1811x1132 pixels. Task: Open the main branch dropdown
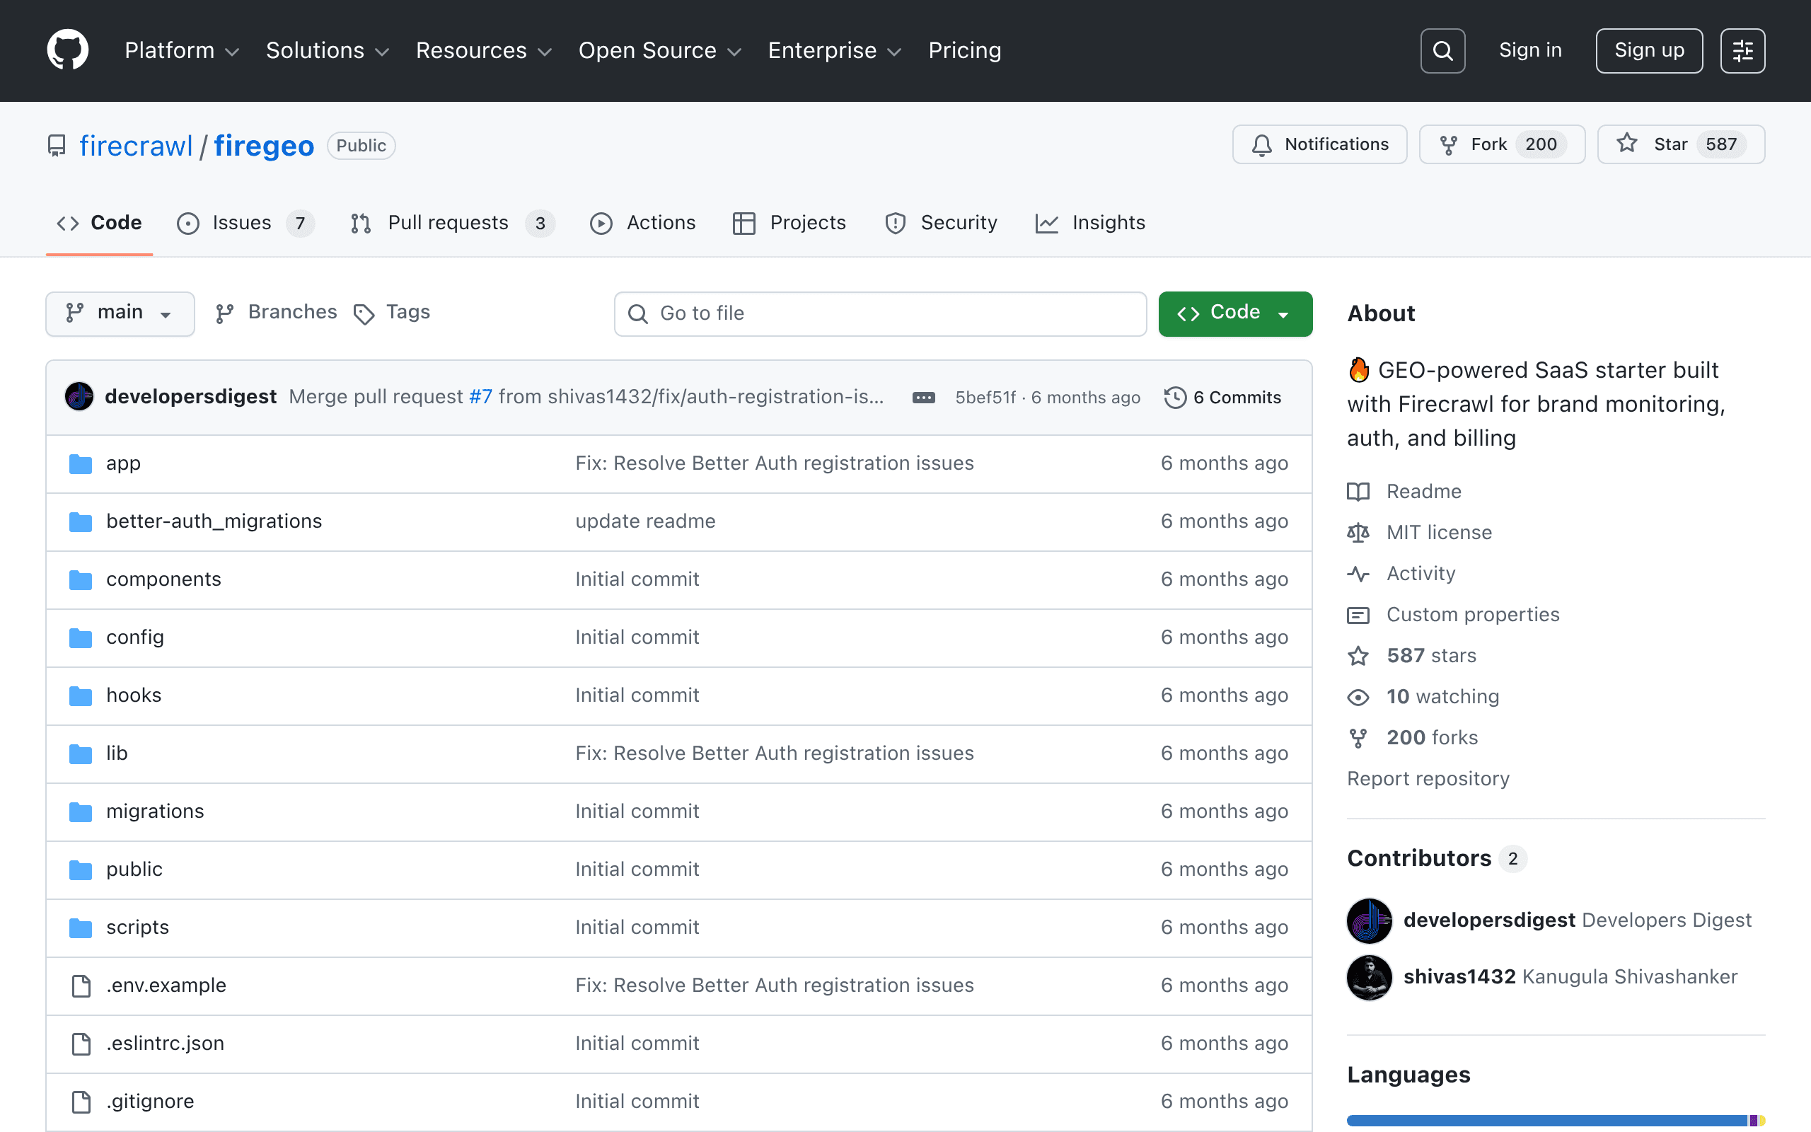point(120,313)
